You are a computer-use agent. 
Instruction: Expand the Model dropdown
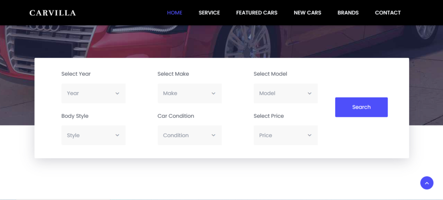(x=285, y=94)
